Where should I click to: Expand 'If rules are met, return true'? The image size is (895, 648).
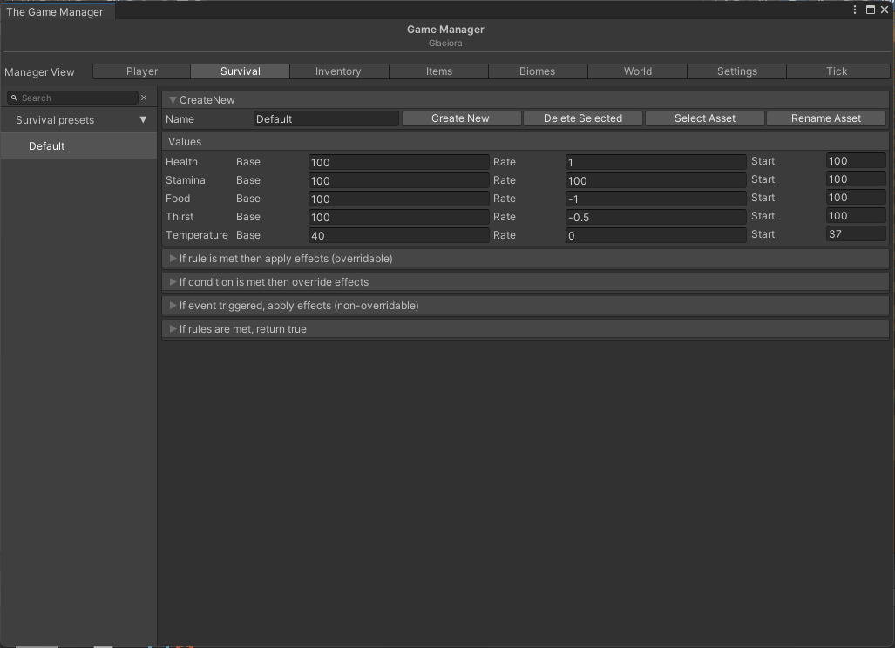tap(173, 329)
